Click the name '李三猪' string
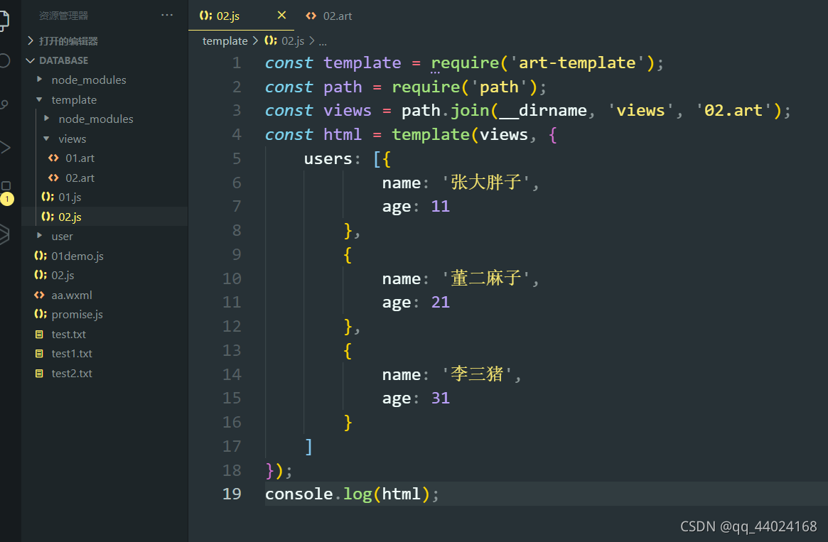The width and height of the screenshot is (828, 542). [477, 374]
